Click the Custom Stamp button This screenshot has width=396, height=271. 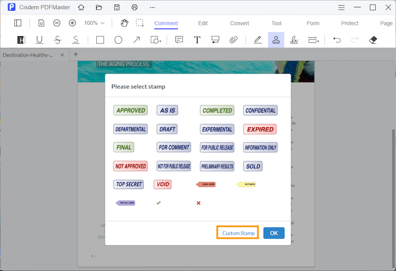(x=238, y=233)
